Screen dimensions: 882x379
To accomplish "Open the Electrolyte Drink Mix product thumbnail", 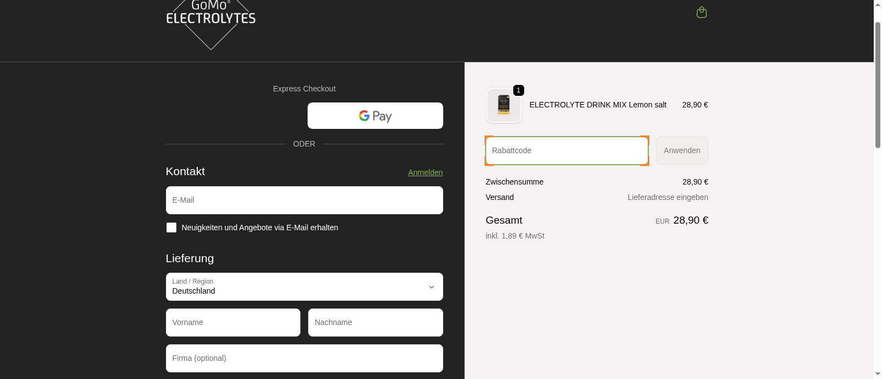I will [504, 105].
